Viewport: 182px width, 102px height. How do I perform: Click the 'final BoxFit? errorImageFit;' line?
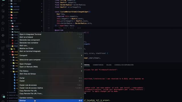click(x=68, y=7)
